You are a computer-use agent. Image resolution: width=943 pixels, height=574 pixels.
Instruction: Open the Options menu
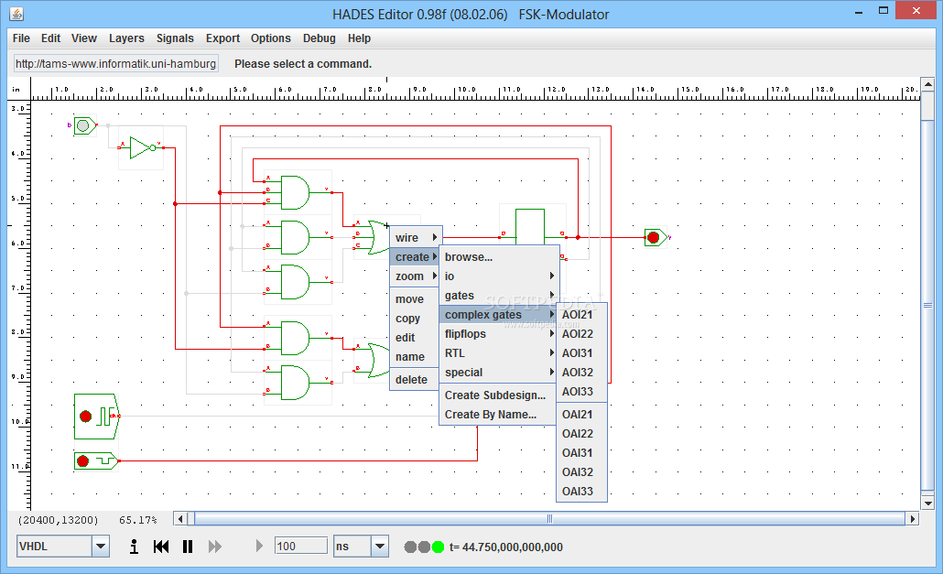[271, 38]
